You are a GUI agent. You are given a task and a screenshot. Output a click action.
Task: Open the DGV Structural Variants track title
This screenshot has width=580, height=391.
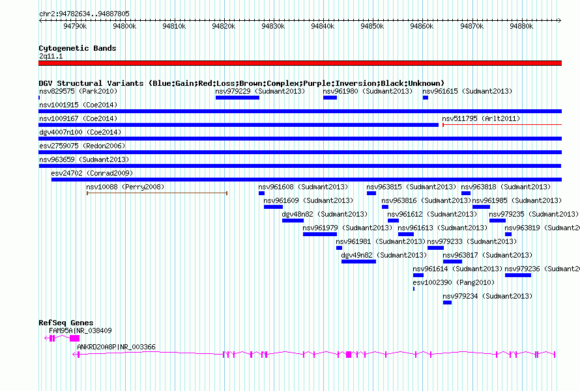(x=242, y=83)
